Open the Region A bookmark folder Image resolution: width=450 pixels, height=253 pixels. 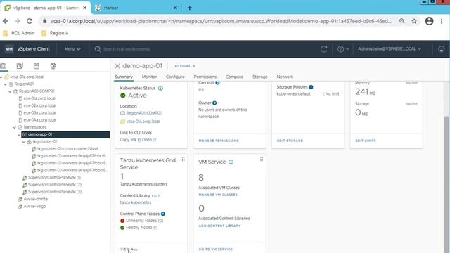55,33
